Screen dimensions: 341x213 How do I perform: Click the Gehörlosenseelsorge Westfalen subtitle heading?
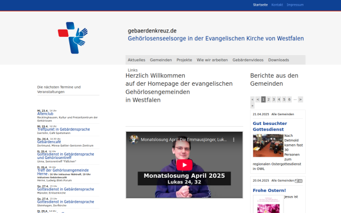(x=216, y=39)
